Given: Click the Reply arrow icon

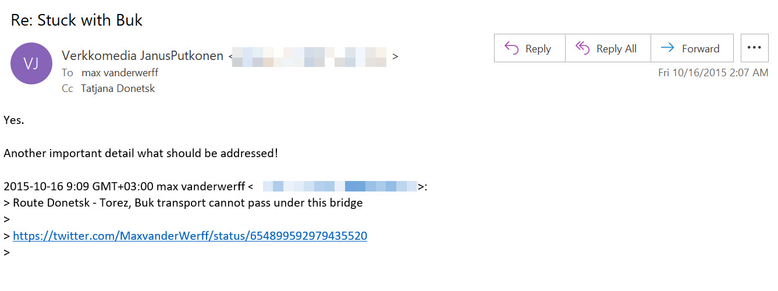Looking at the screenshot, I should click(x=511, y=48).
